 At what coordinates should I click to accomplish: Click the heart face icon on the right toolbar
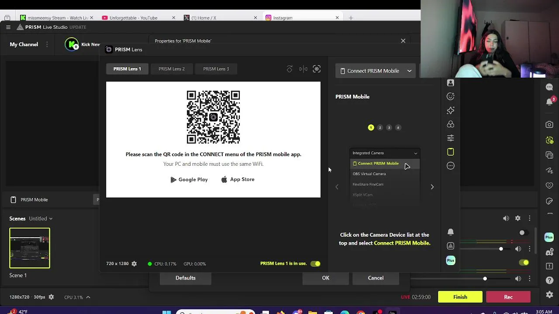point(549,186)
